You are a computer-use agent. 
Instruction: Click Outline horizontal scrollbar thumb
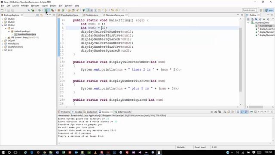click(256, 107)
